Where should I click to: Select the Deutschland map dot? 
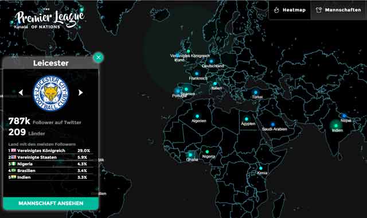[x=212, y=61]
